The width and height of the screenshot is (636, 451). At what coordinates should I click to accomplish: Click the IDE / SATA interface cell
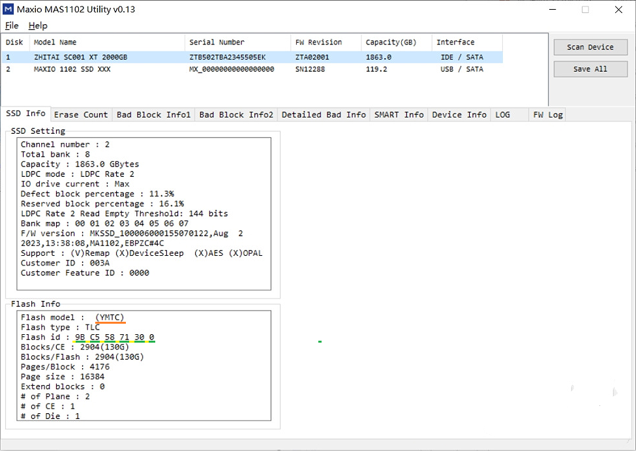462,57
